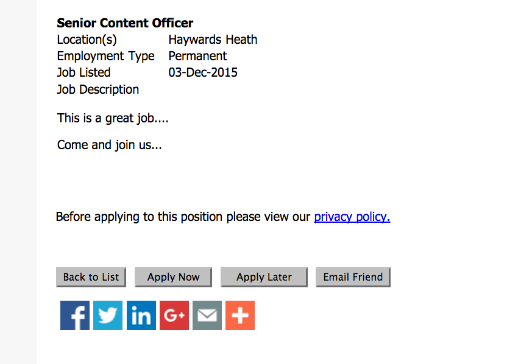The width and height of the screenshot is (507, 364).
Task: Go back using Back to List button
Action: click(91, 277)
